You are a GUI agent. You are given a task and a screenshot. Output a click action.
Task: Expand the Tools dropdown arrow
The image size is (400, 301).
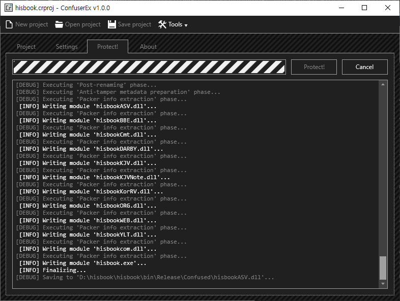click(186, 25)
